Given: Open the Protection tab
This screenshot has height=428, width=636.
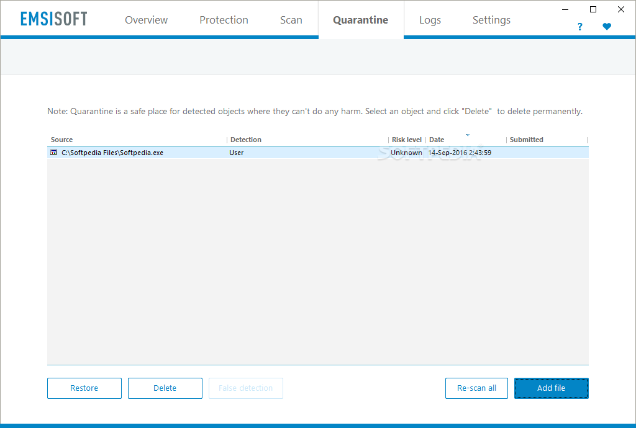Looking at the screenshot, I should pos(224,20).
